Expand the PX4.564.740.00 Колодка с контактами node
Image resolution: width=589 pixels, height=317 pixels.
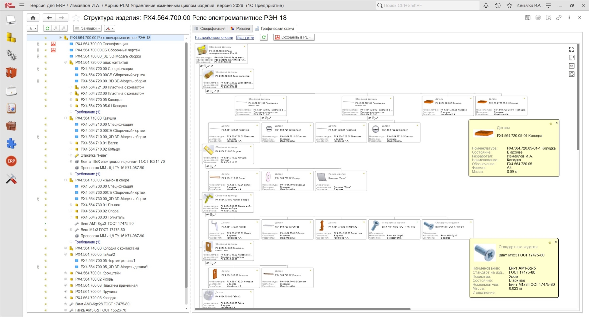coord(66,248)
